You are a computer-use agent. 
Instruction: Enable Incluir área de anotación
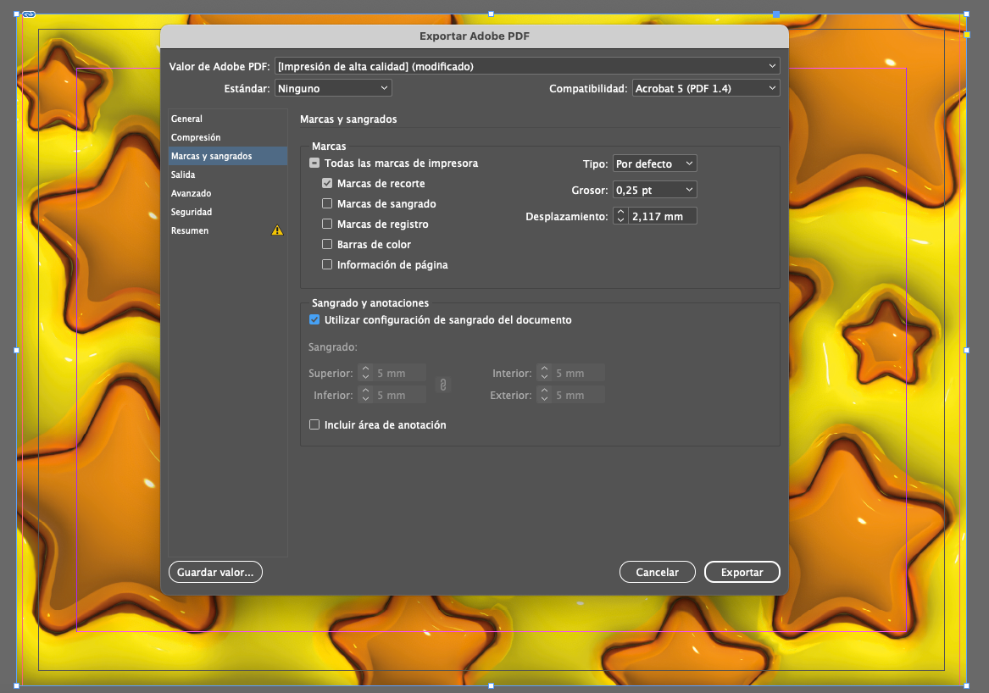[x=314, y=424]
